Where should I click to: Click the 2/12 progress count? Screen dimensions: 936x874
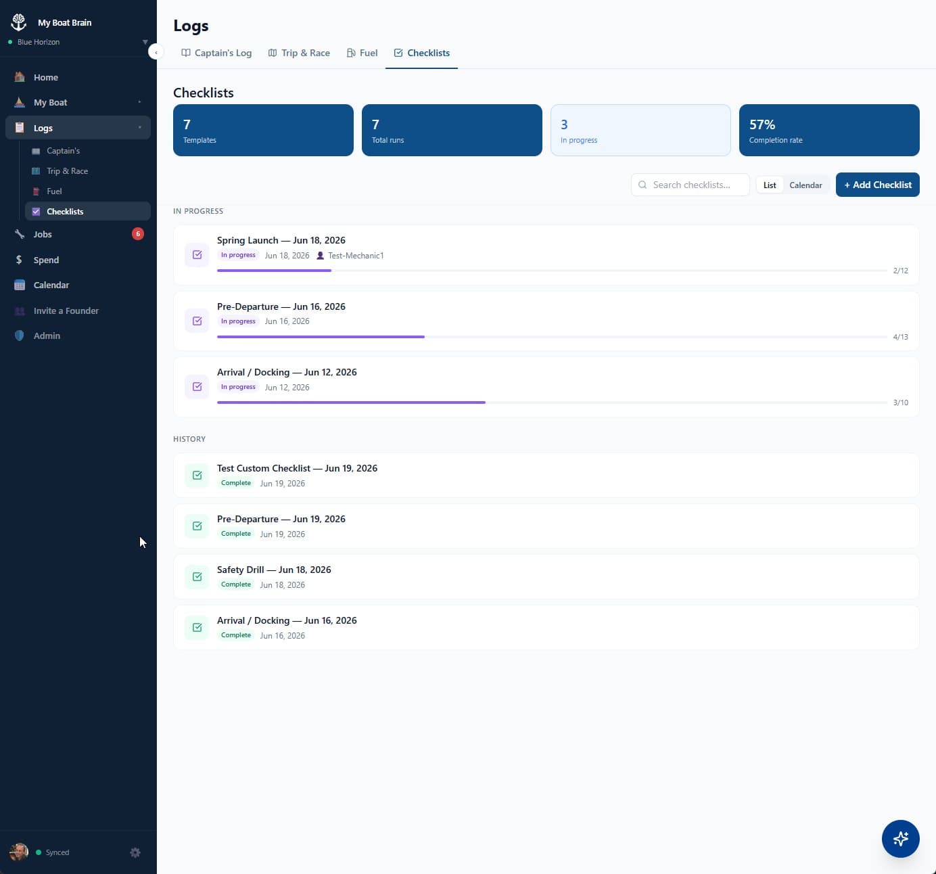coord(900,271)
